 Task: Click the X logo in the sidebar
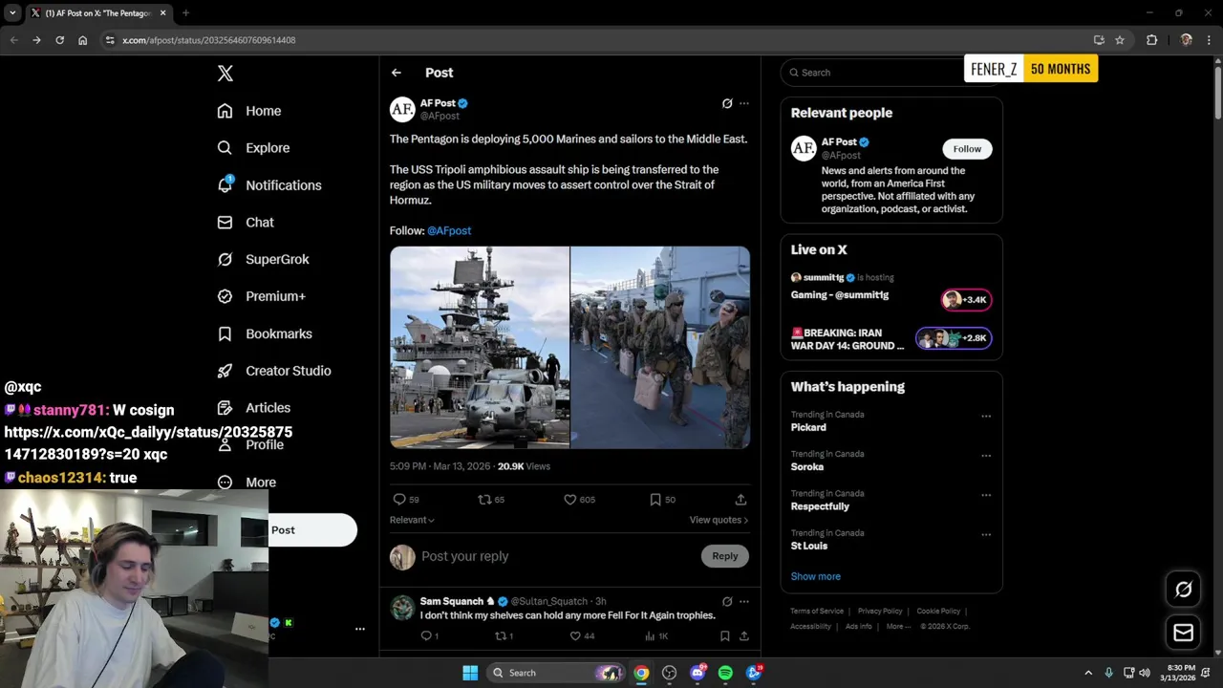point(225,74)
